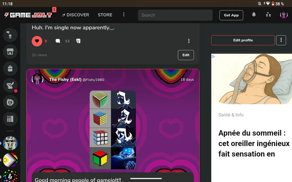
Task: Toggle the like heart on the single post
Action: [37, 41]
